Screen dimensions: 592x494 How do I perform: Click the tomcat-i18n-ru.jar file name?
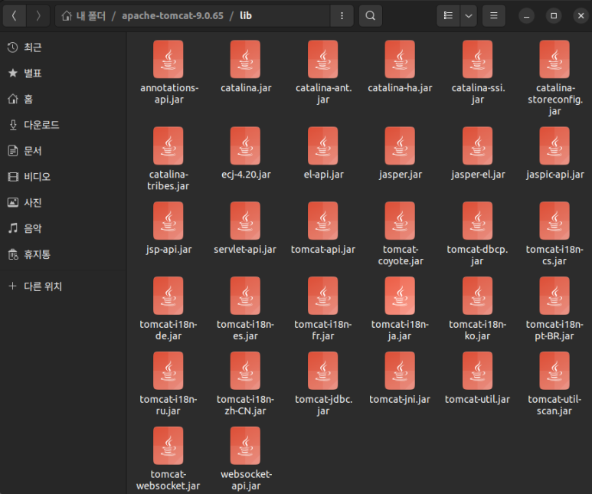168,405
